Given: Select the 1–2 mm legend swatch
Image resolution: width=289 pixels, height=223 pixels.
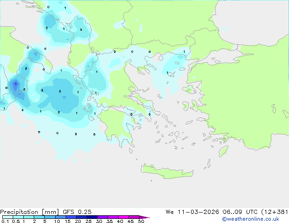Looking at the screenshot, I should tap(29, 217).
